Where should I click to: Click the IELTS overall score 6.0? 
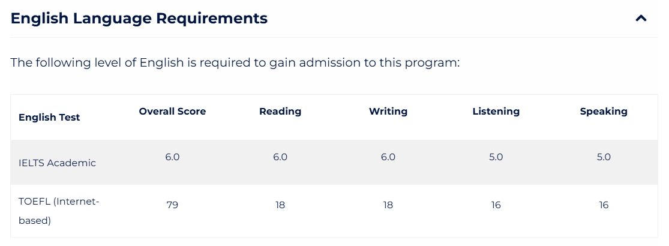pyautogui.click(x=172, y=157)
